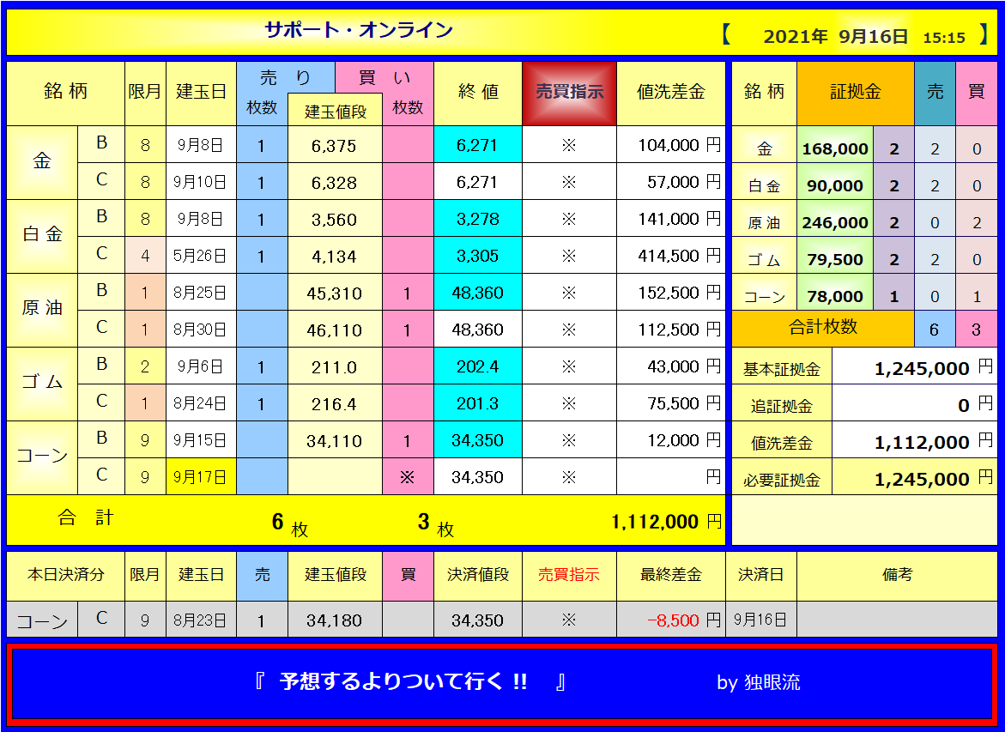The width and height of the screenshot is (1005, 732).
Task: Select the 75,500 円 profit cell
Action: point(670,403)
